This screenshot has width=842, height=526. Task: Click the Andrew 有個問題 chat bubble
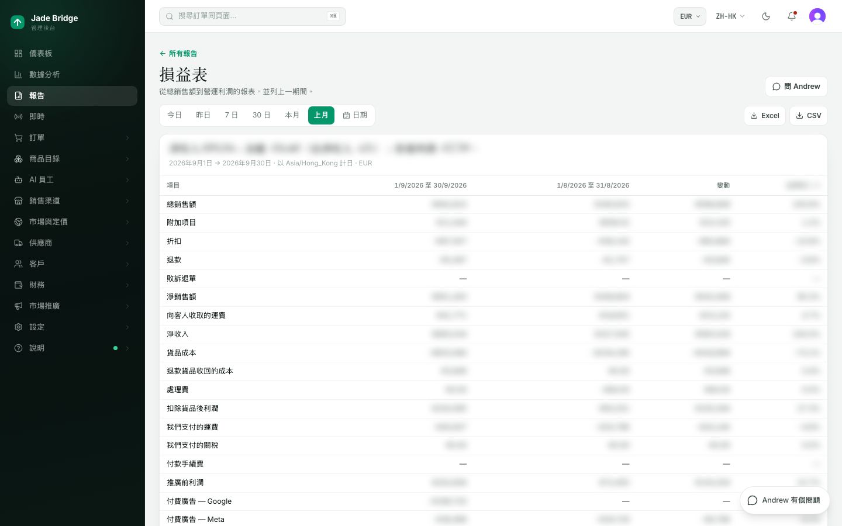pyautogui.click(x=785, y=500)
